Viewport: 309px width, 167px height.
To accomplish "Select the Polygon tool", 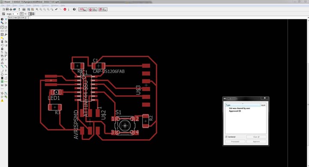I will (x=6, y=78).
